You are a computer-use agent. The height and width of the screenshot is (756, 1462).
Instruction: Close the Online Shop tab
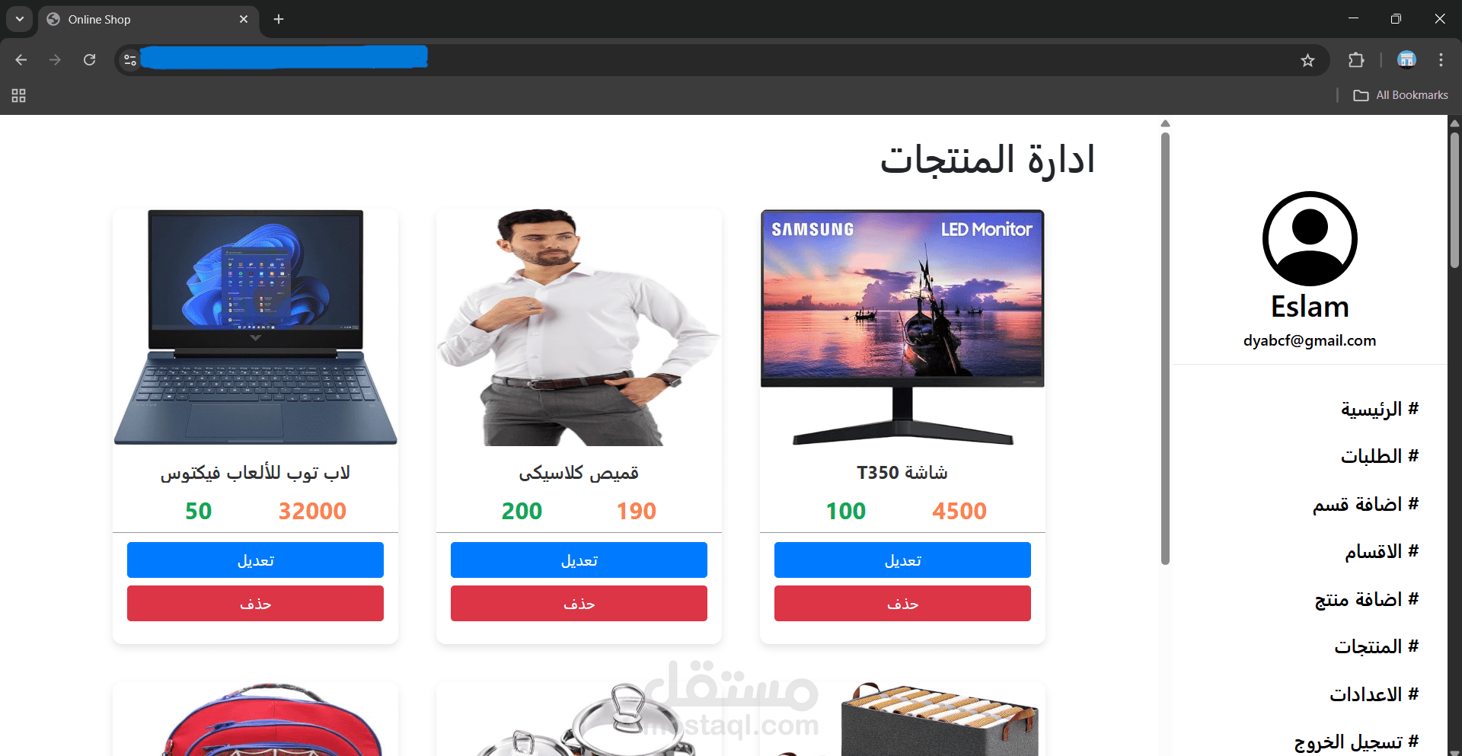tap(244, 19)
